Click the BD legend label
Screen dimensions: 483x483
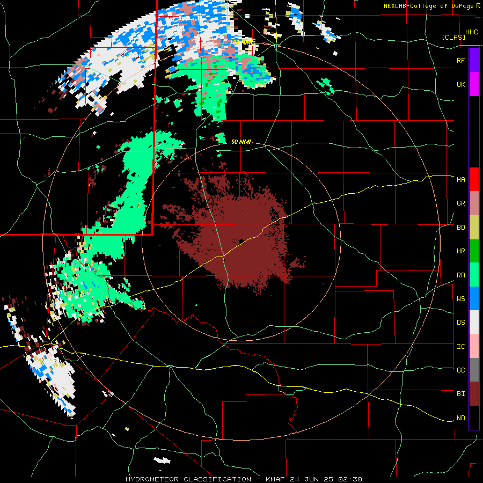coord(460,228)
